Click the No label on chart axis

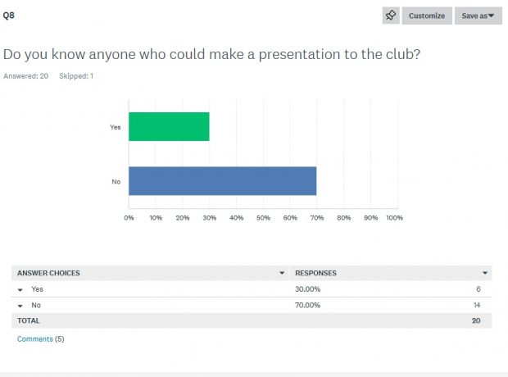coord(116,181)
